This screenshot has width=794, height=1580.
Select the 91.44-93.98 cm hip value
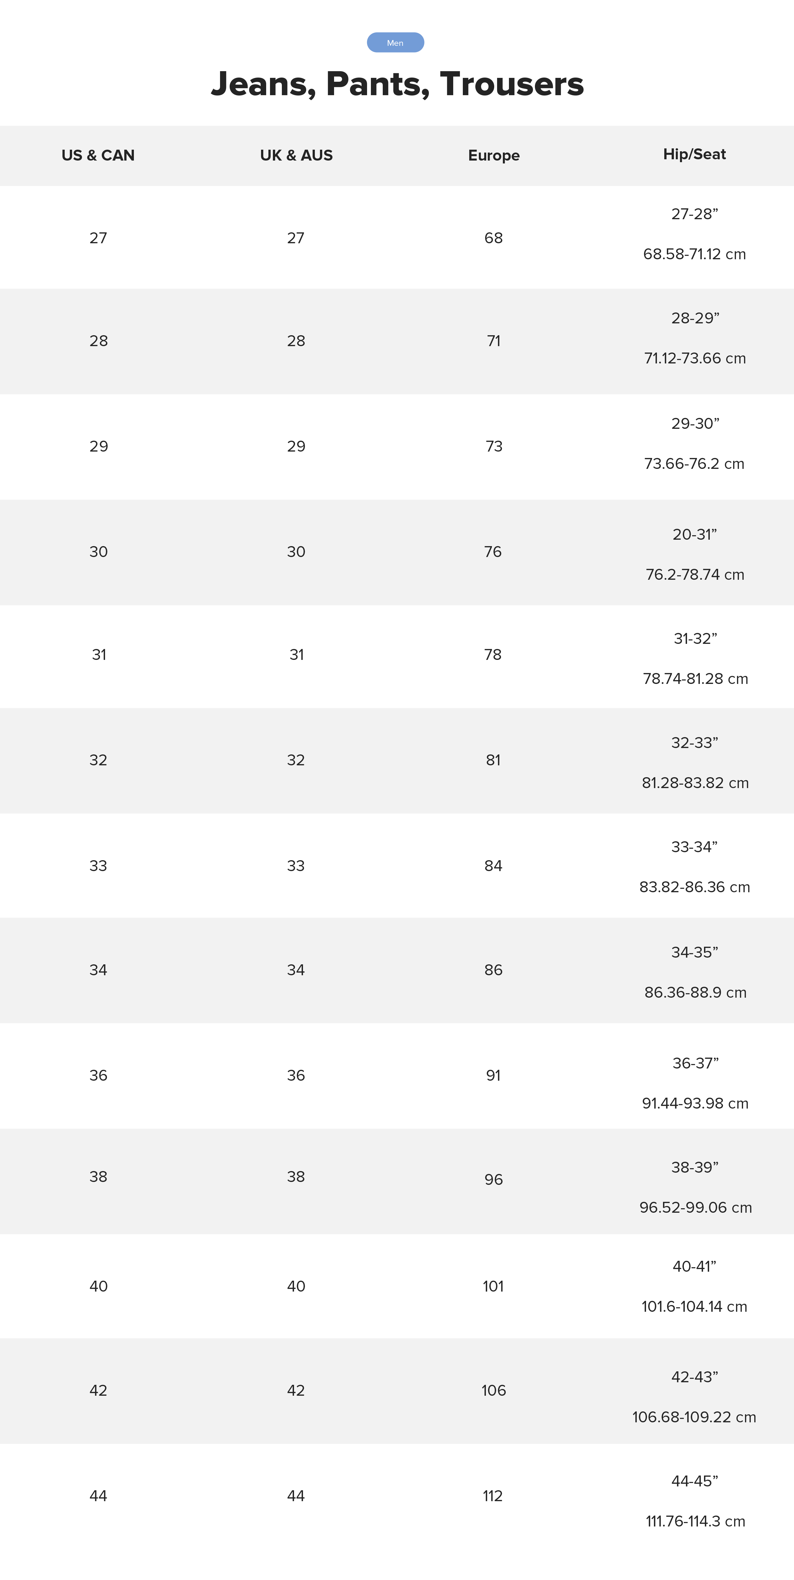coord(695,1103)
